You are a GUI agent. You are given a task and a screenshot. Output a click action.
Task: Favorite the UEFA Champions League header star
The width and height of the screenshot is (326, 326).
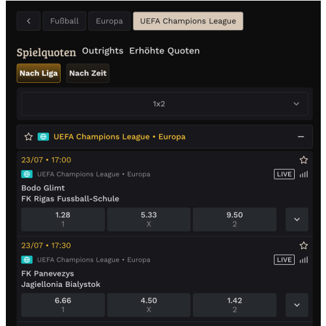click(x=29, y=137)
